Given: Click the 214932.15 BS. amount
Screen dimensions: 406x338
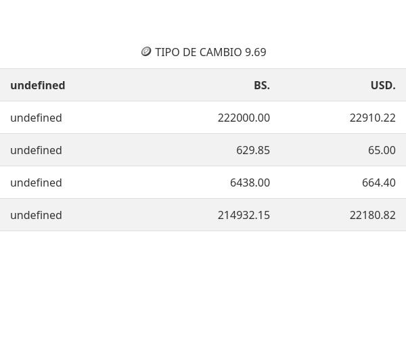Looking at the screenshot, I should point(244,215).
